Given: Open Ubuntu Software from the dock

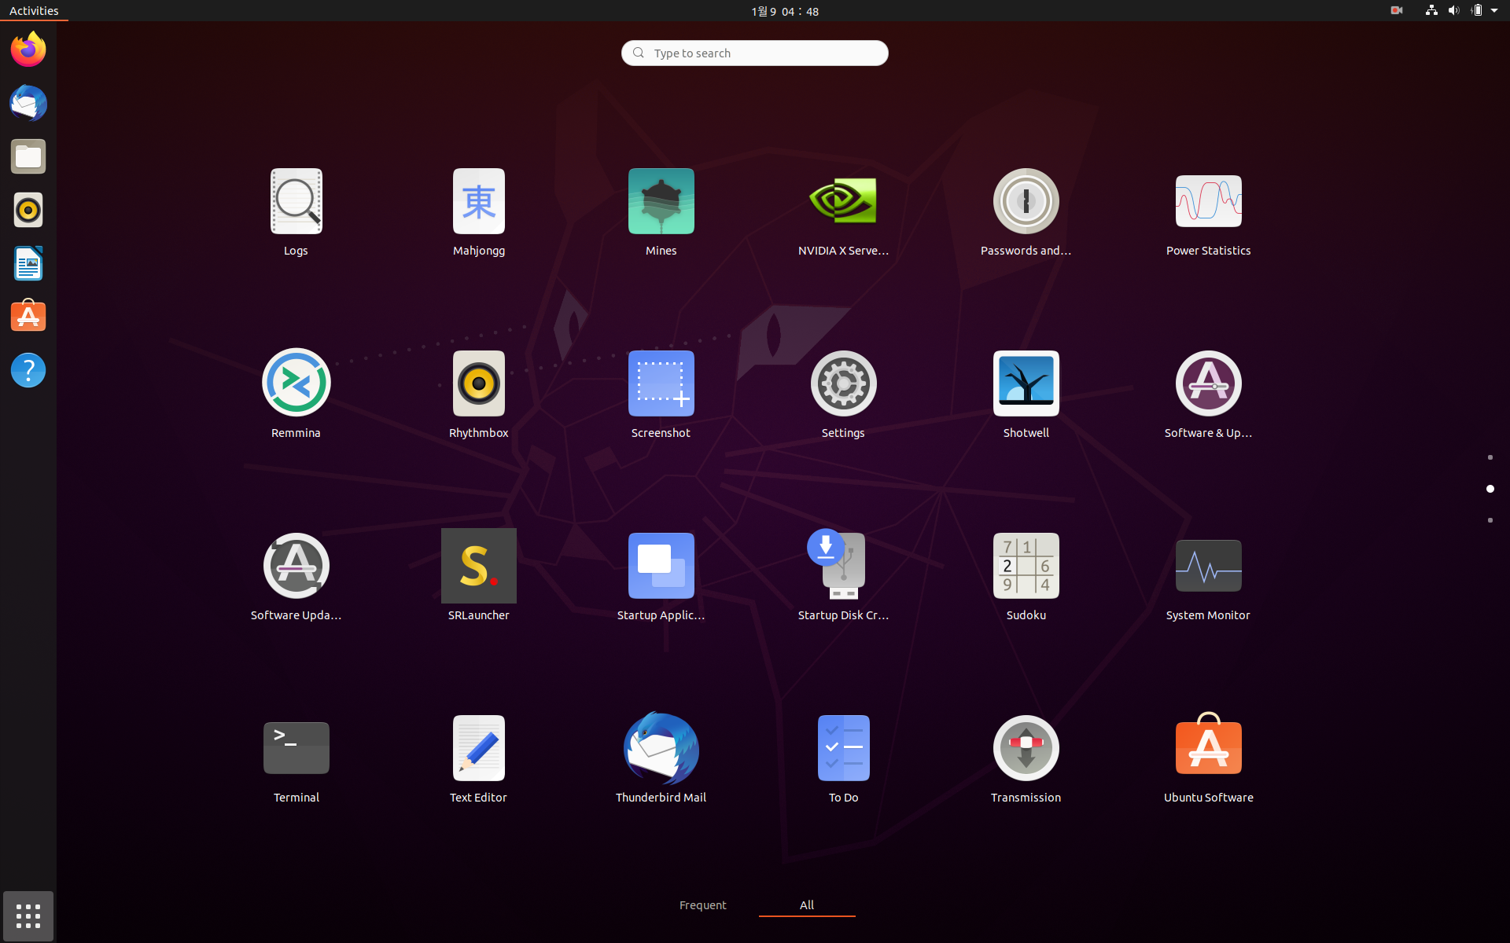Looking at the screenshot, I should point(28,317).
